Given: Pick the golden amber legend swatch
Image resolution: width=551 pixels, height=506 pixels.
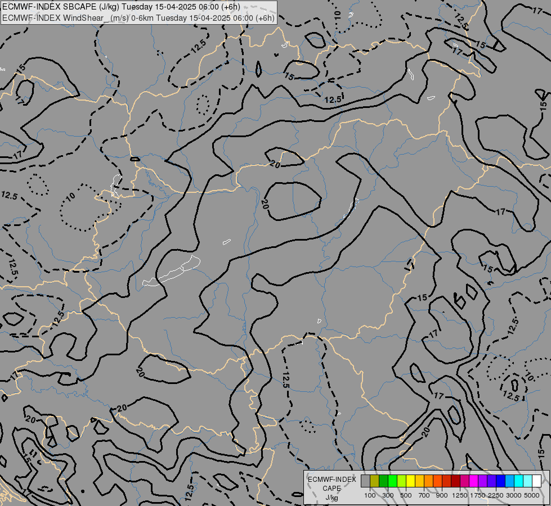Looking at the screenshot, I should [x=419, y=481].
